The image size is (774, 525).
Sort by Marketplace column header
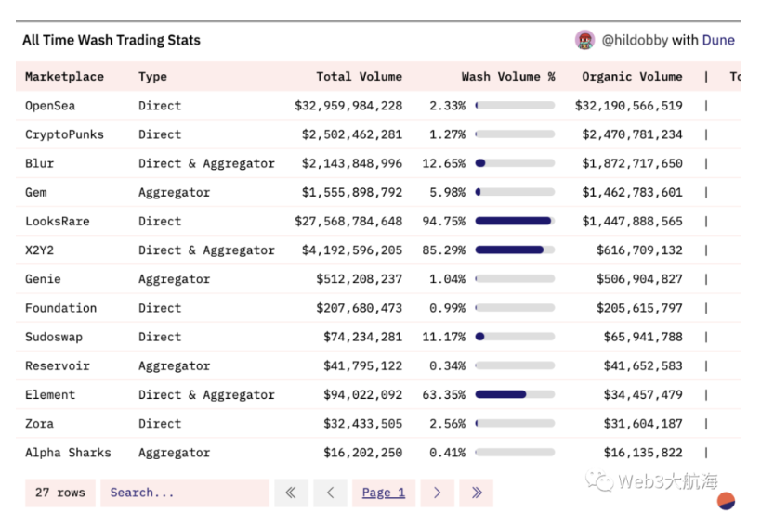(65, 76)
